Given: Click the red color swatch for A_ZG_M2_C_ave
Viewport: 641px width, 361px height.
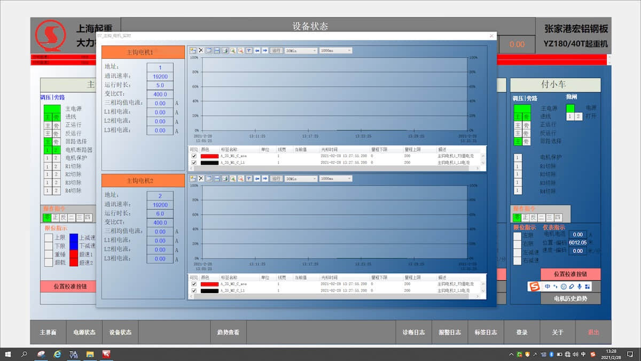Looking at the screenshot, I should tap(209, 284).
